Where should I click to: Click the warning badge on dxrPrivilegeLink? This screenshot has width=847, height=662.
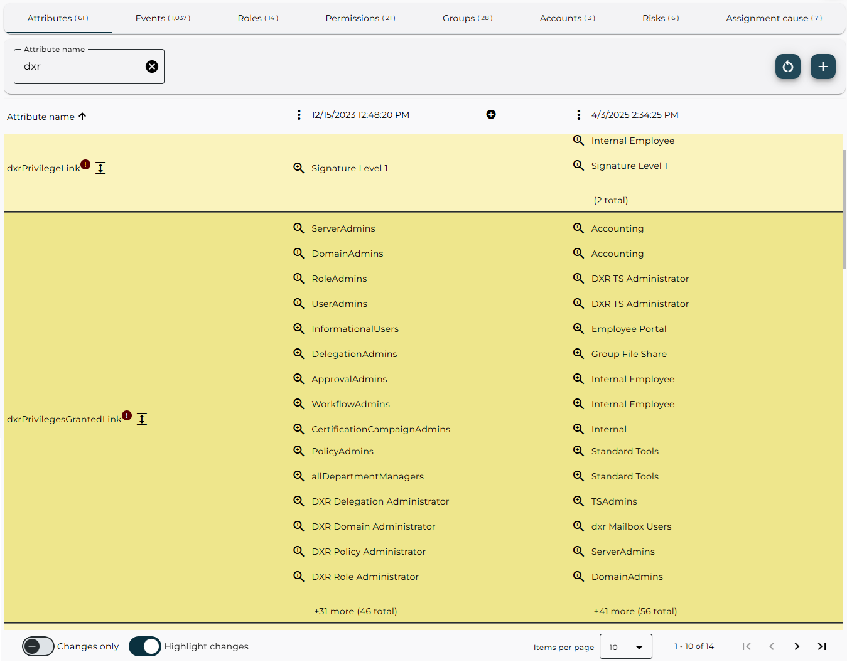[x=85, y=164]
